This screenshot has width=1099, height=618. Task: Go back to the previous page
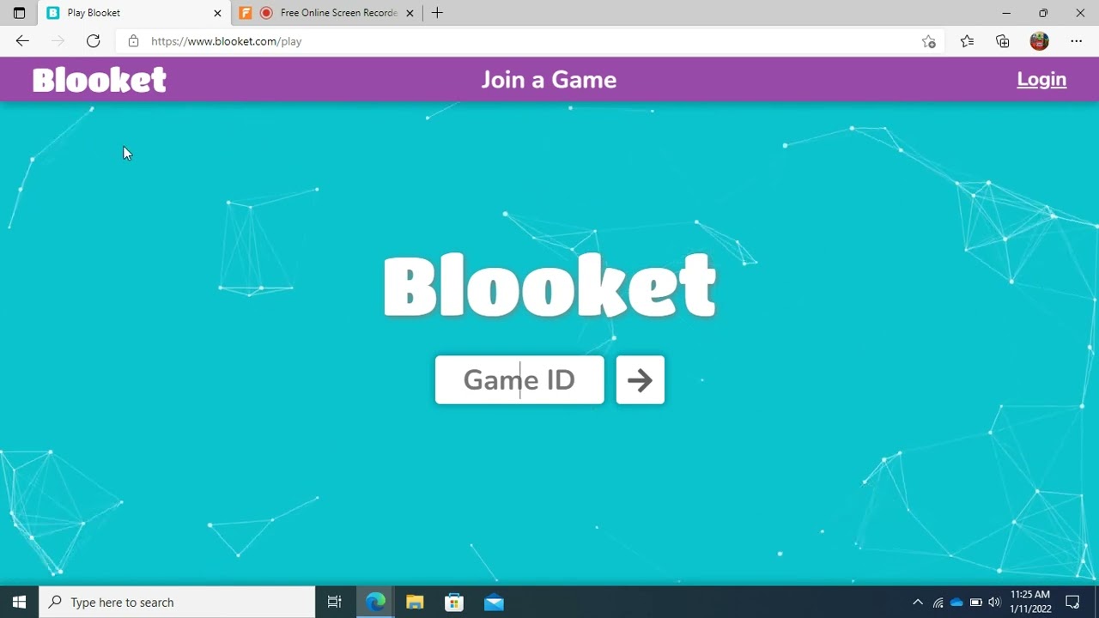[22, 41]
